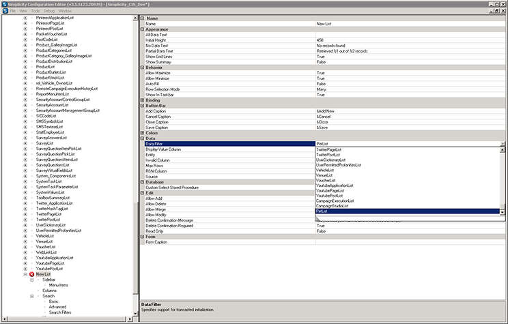Select the Row Selection Mode property
508x324 pixels.
point(324,89)
